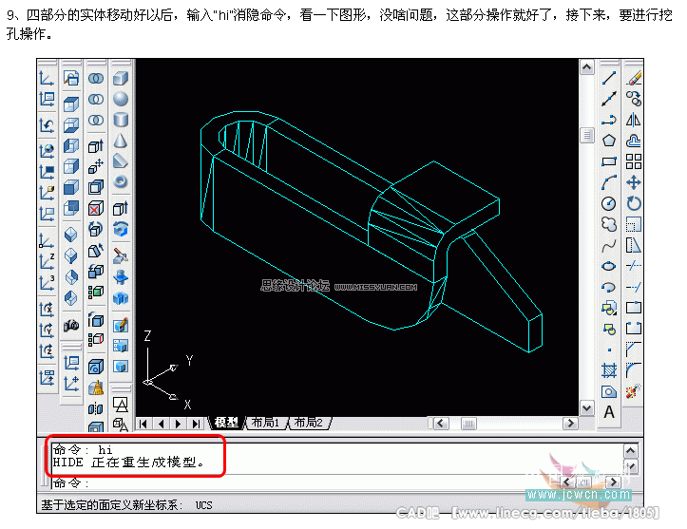Click the command window scroll-up arrow

(x=631, y=450)
